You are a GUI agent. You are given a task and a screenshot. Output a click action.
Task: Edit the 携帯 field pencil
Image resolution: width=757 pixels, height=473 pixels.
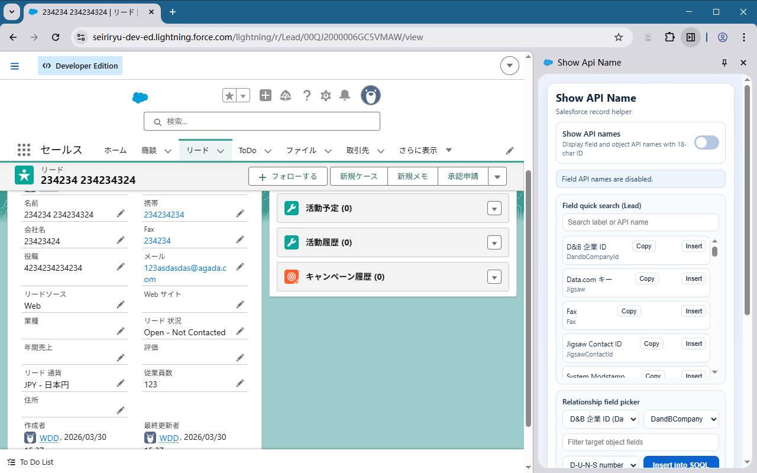[240, 213]
